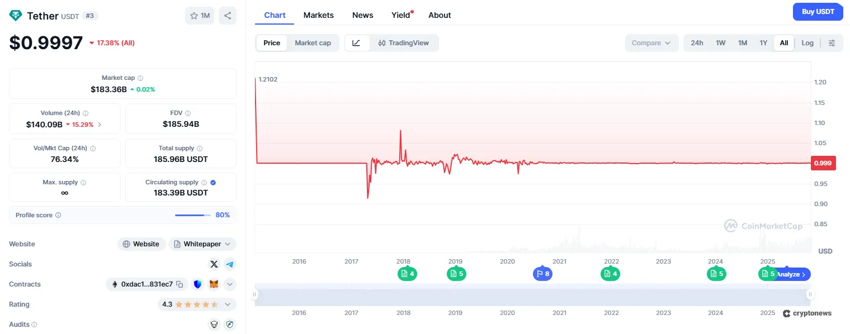Click the Buy USDT button
The width and height of the screenshot is (850, 334).
pyautogui.click(x=818, y=11)
